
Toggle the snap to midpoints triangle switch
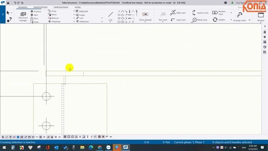point(76,137)
